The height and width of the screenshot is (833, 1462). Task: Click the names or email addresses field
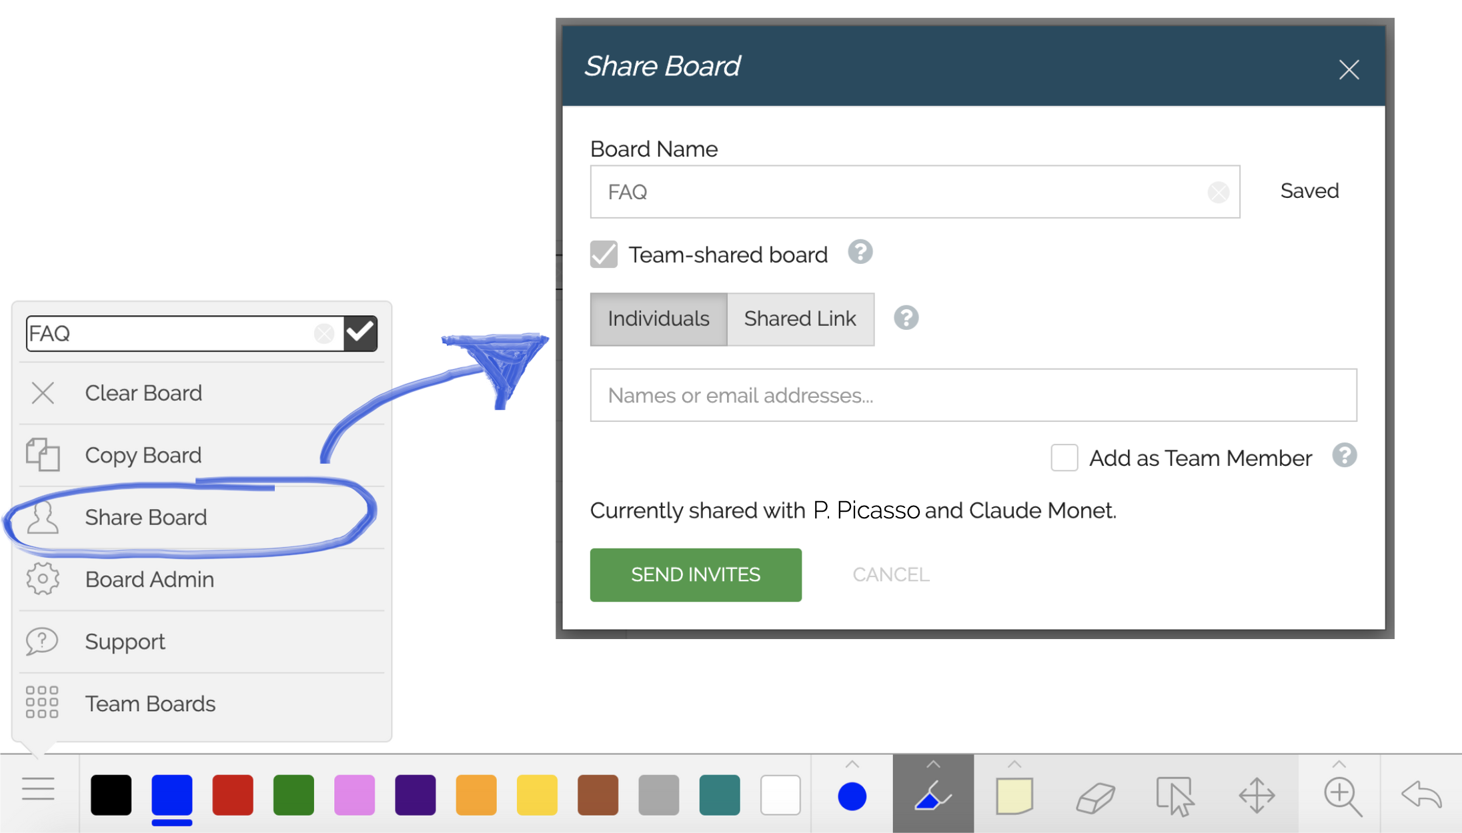click(x=972, y=395)
